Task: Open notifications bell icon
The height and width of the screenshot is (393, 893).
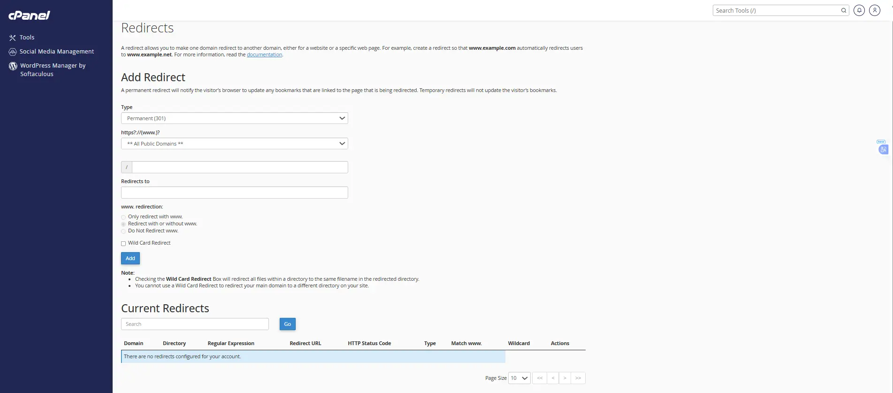Action: coord(859,10)
